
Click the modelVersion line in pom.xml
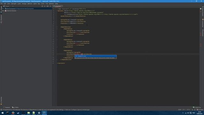click(x=73, y=16)
